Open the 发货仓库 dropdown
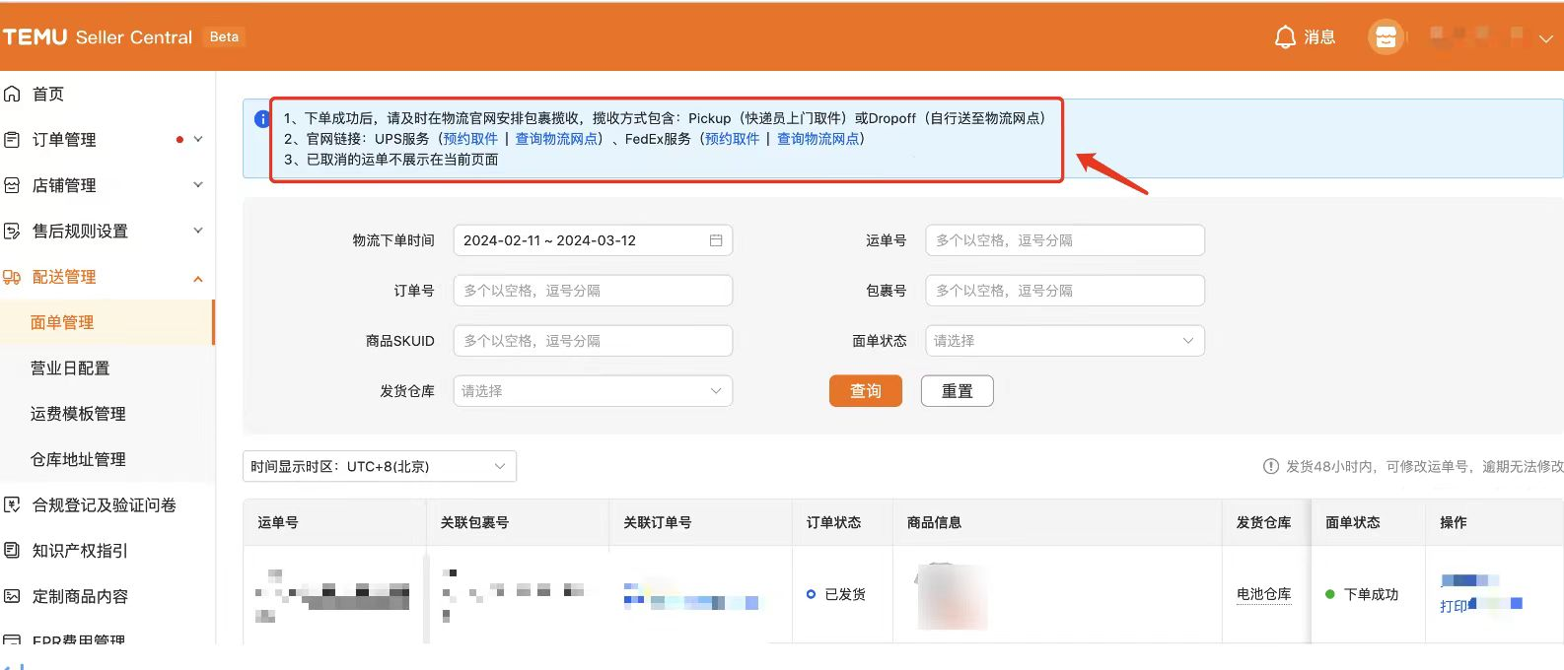The width and height of the screenshot is (1564, 670). click(593, 391)
